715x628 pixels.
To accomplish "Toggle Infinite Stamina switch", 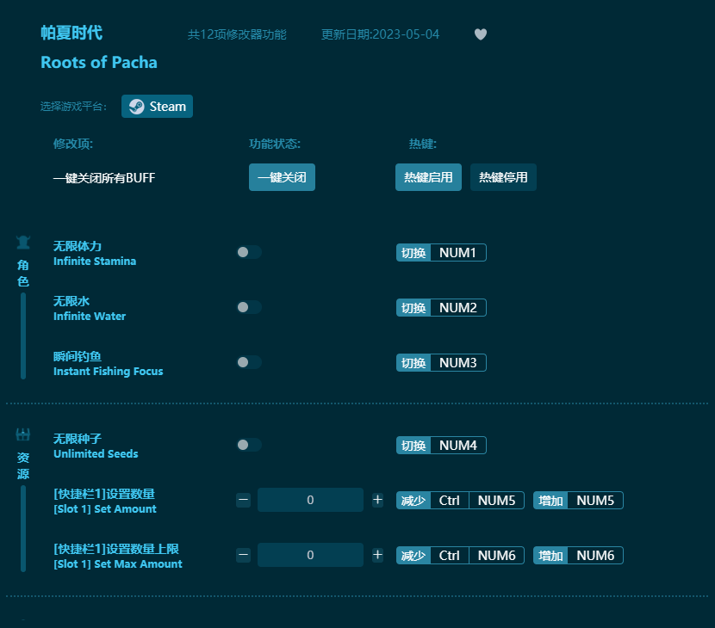I will pos(249,252).
